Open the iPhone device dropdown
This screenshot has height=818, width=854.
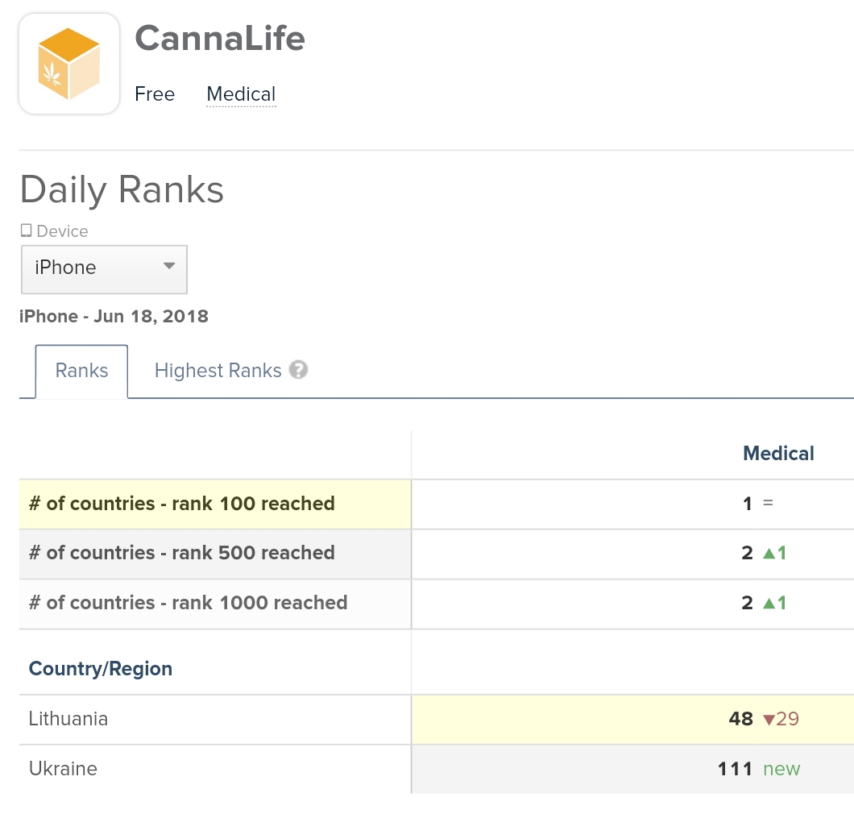tap(104, 269)
